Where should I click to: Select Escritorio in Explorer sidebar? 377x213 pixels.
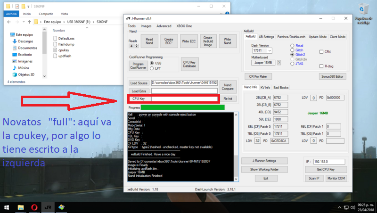(25, 55)
